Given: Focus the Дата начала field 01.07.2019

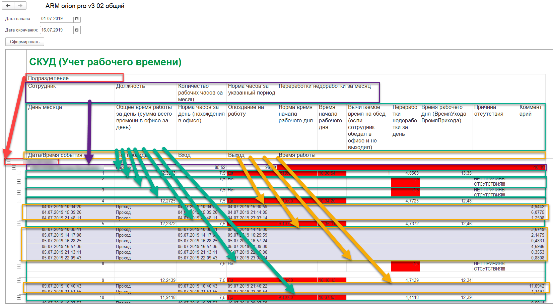Looking at the screenshot, I should coord(57,19).
